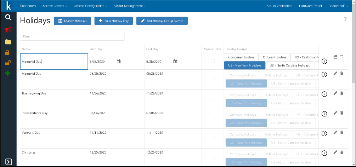Click Edit Holiday Group Names button
356x167 pixels.
162,21
